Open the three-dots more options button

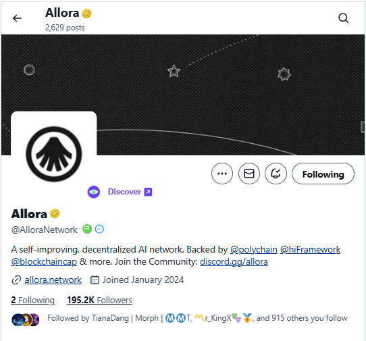coord(222,174)
